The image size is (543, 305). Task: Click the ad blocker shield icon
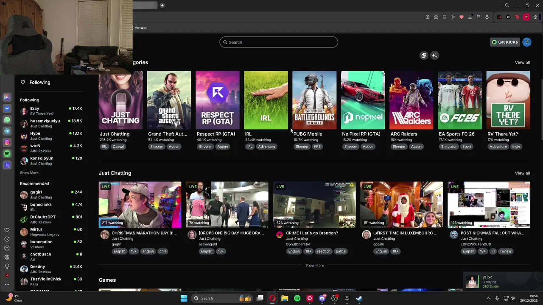point(445,17)
